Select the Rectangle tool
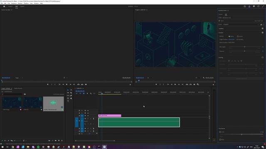The height and width of the screenshot is (149, 266). click(68, 99)
